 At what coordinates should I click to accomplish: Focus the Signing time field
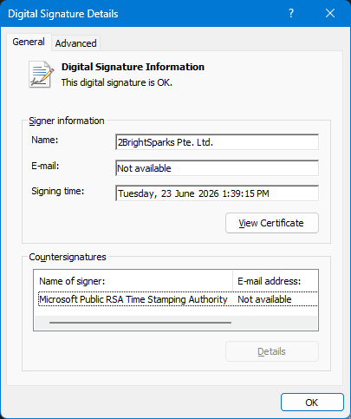point(217,193)
